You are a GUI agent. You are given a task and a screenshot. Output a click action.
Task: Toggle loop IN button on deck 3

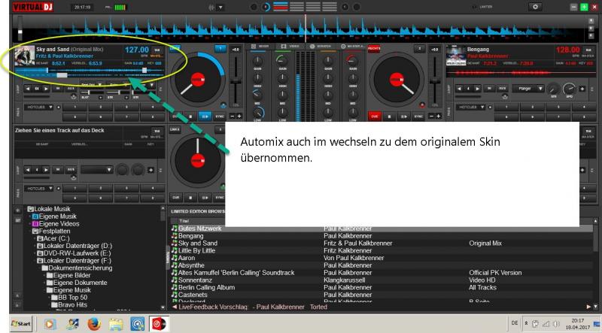click(x=58, y=170)
